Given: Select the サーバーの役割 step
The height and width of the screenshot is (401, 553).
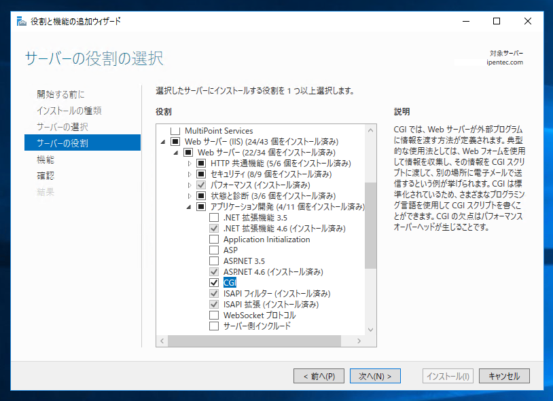Looking at the screenshot, I should tap(82, 142).
